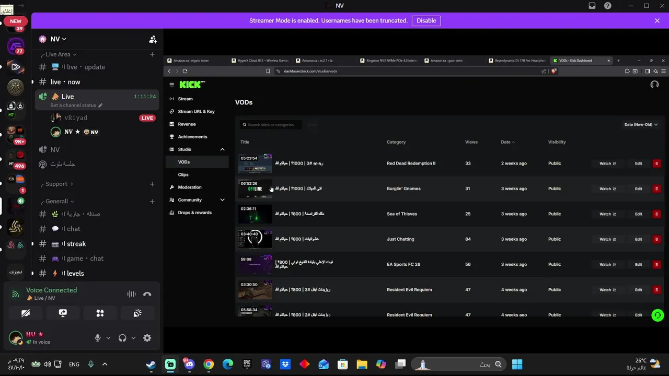Start screen sharing from the voice panel
The image size is (669, 376).
coord(63,313)
